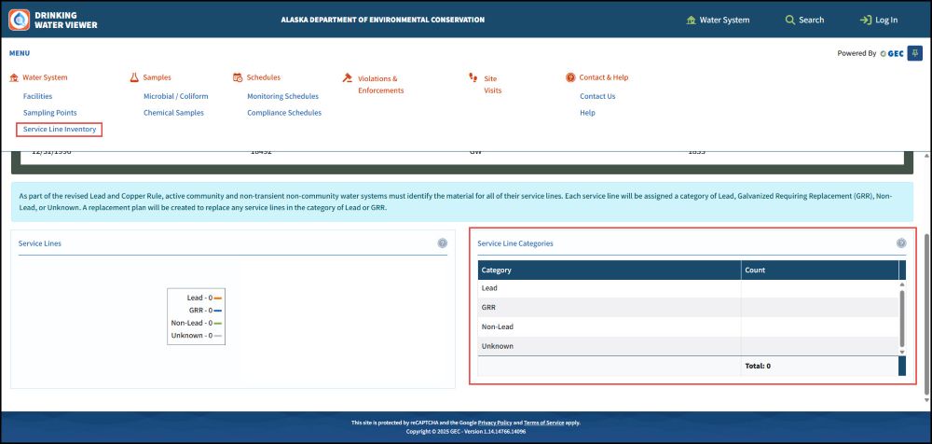Open help icon for Service Lines panel
Screen dimensions: 932x444
coord(443,243)
